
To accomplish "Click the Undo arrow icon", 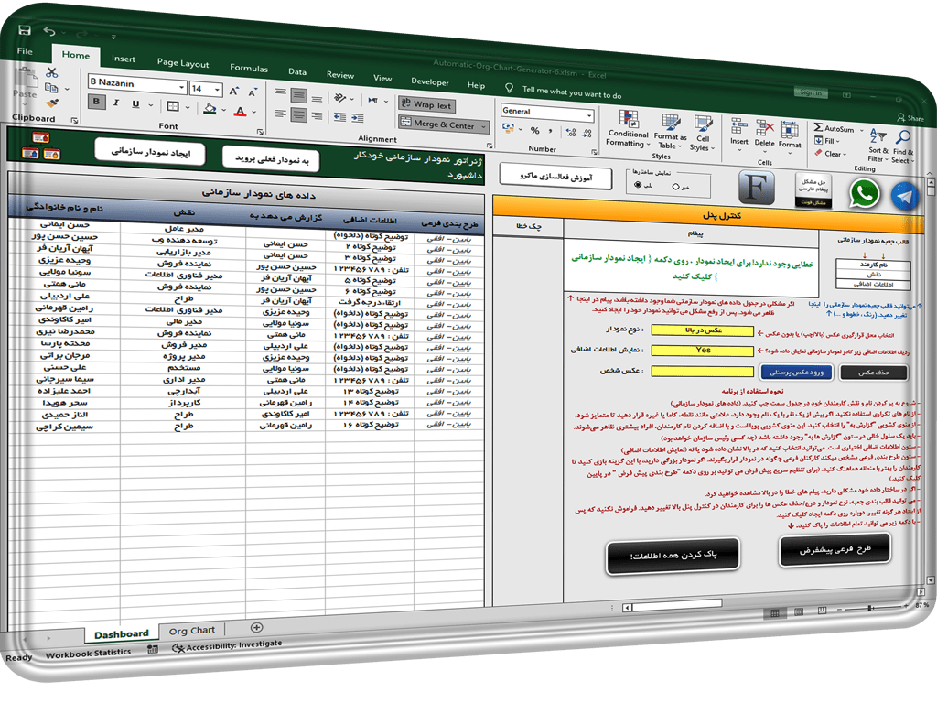I will pyautogui.click(x=49, y=31).
